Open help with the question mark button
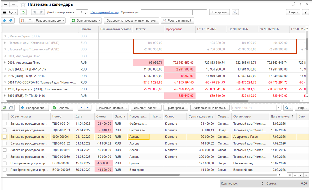 305,12
